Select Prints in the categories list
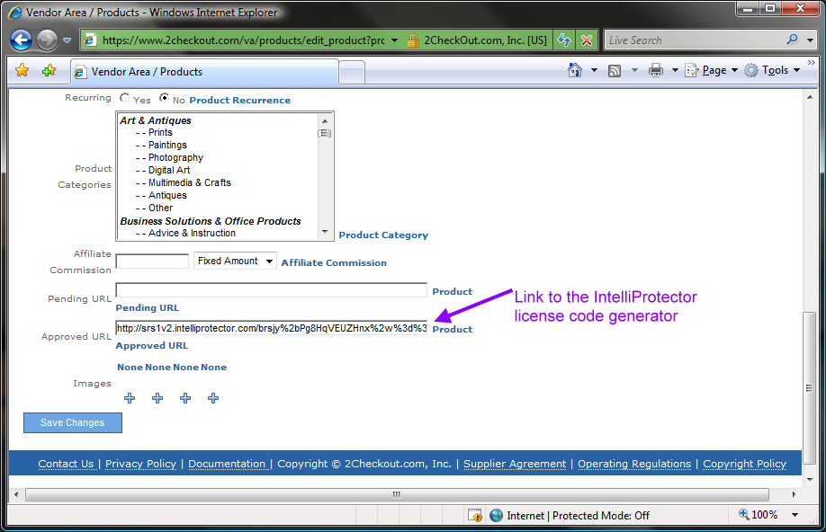826x532 pixels. pos(160,133)
